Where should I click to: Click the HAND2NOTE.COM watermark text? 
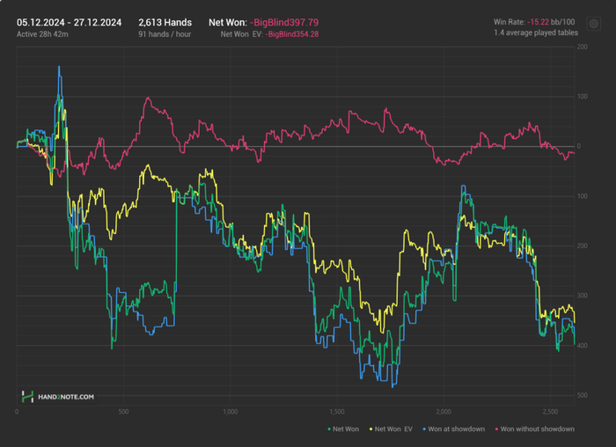click(x=66, y=398)
